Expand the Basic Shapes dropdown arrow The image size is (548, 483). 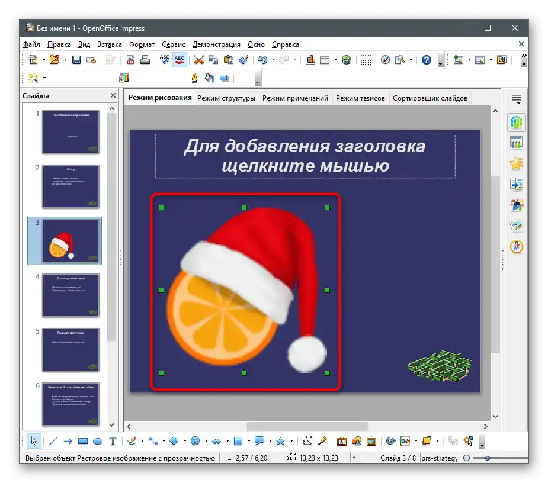pos(185,441)
